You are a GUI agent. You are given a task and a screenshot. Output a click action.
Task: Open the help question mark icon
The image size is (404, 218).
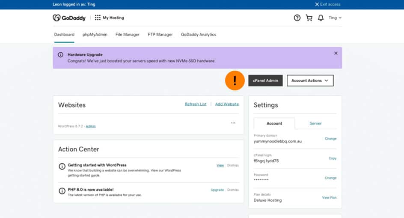[297, 18]
